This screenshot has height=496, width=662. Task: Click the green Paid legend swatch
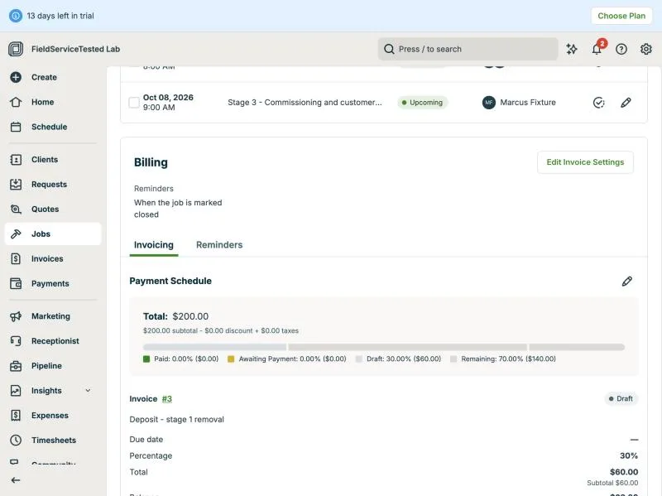[146, 359]
